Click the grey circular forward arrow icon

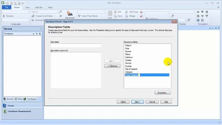[x=202, y=20]
